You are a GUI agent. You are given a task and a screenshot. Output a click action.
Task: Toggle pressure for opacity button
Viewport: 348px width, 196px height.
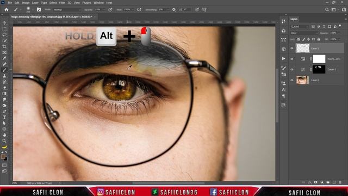point(110,10)
